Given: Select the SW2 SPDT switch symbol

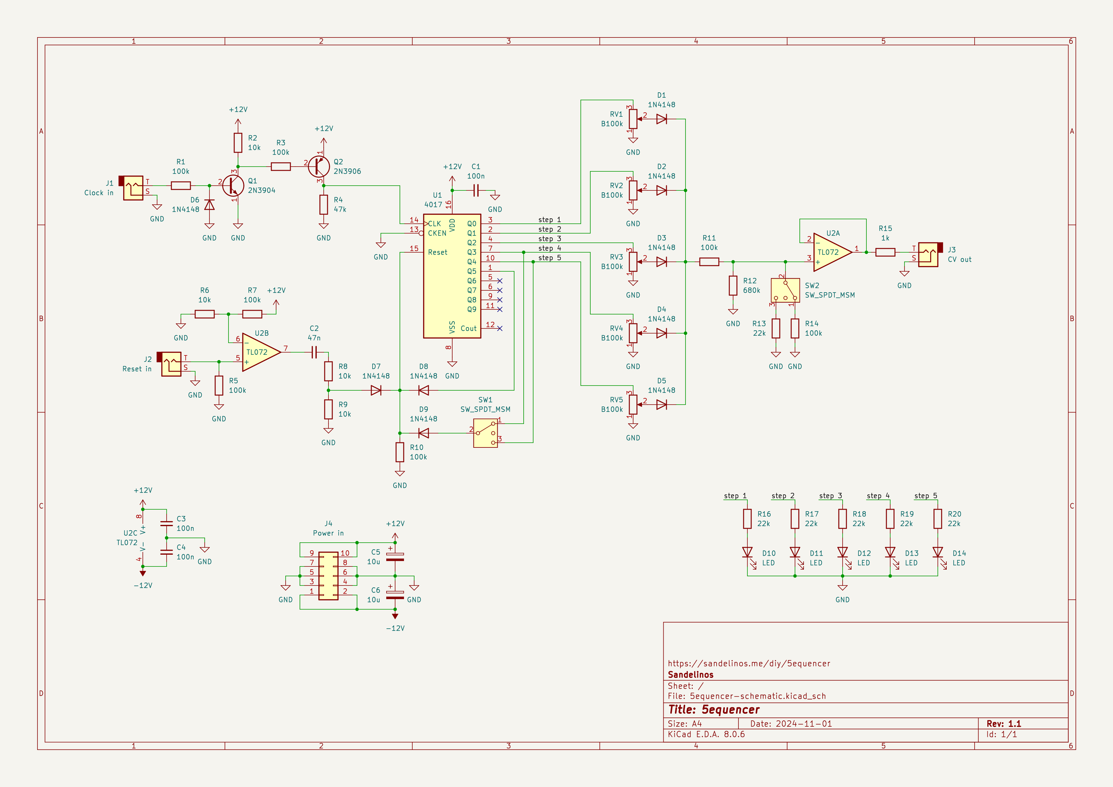Looking at the screenshot, I should (x=785, y=290).
